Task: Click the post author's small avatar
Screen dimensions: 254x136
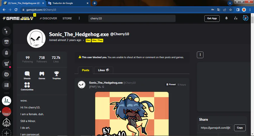Action: [82, 85]
